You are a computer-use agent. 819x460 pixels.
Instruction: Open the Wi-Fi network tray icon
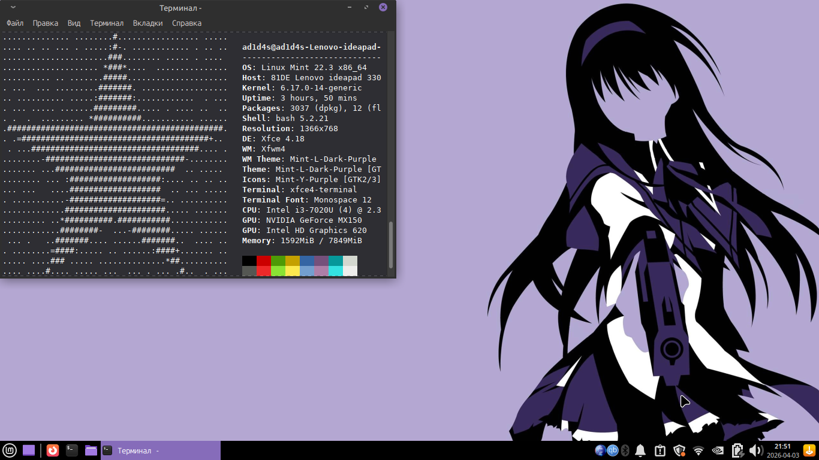point(698,450)
